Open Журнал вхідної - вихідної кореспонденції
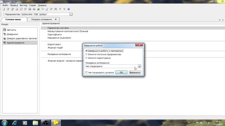The image size is (225, 126). [x=65, y=61]
